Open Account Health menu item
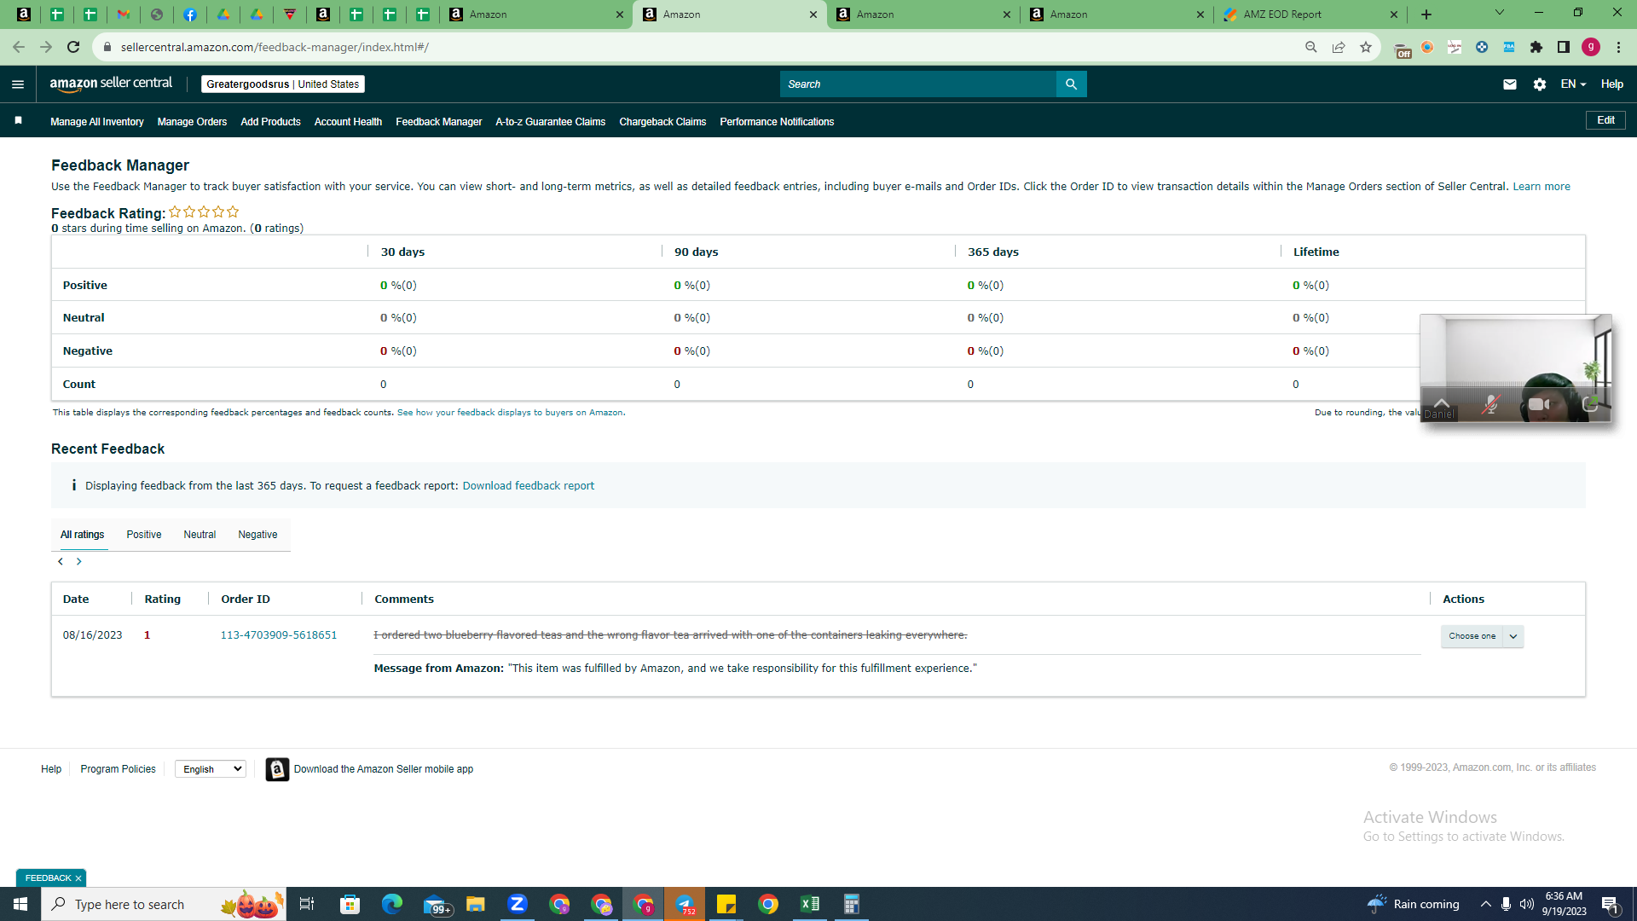This screenshot has width=1637, height=921. click(348, 122)
